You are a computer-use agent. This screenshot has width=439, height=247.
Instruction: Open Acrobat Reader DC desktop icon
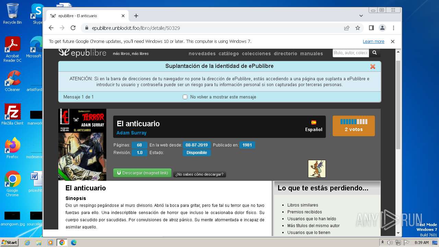[12, 49]
